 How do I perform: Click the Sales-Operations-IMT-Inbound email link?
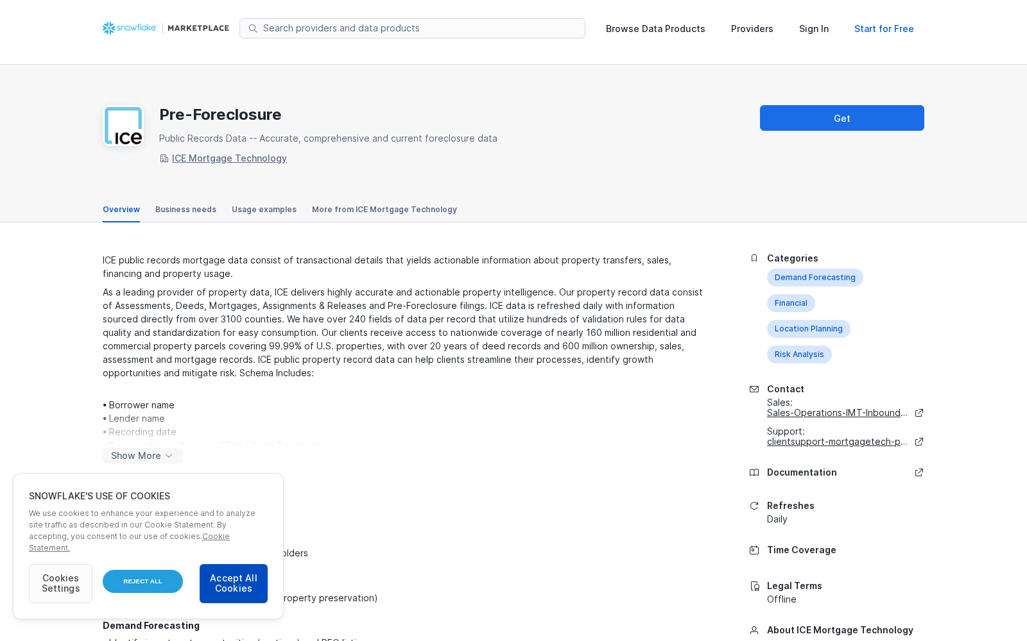point(837,413)
